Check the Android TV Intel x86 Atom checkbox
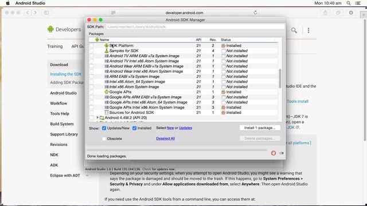Viewport: 367px width, 206px height. tap(92, 61)
